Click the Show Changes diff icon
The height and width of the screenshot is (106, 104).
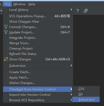(x=6, y=59)
